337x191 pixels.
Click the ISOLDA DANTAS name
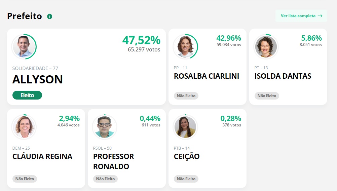(283, 76)
